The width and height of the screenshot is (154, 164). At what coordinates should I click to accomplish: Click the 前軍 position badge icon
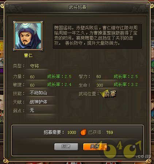click(108, 94)
